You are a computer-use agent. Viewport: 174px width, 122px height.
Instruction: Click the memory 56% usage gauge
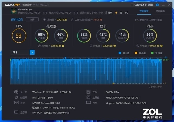click(150, 36)
